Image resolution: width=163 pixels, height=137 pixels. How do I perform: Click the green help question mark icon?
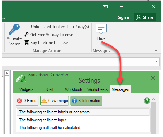(x=147, y=101)
